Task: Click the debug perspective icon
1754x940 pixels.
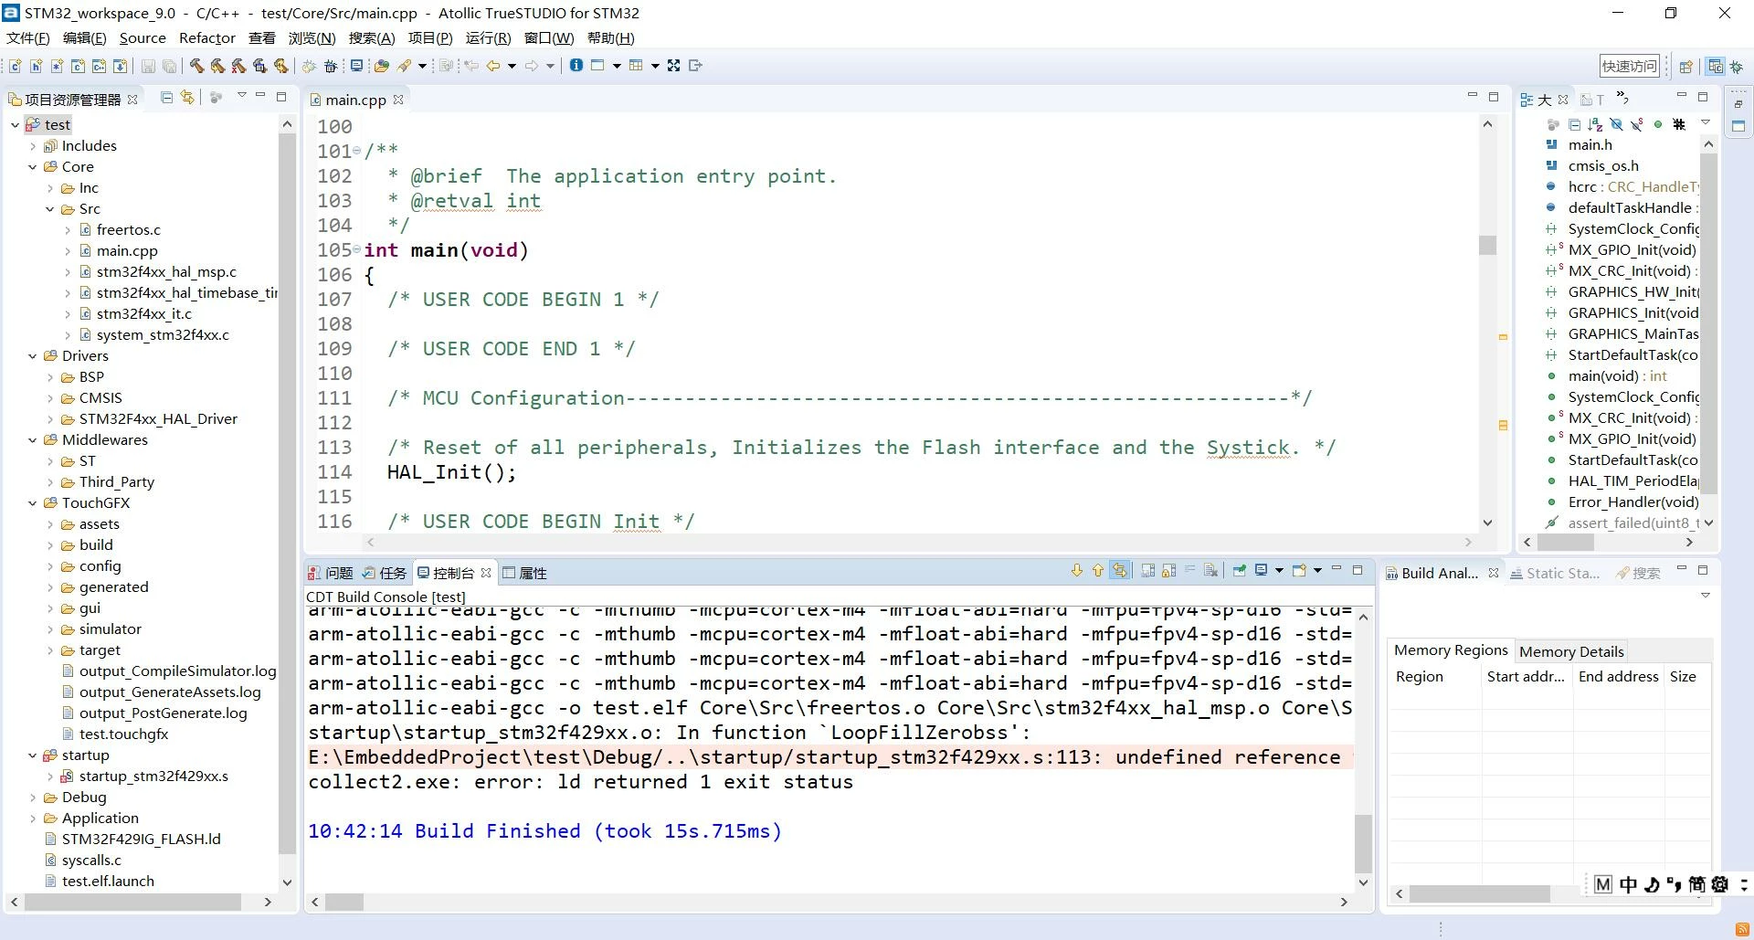Action: [1736, 66]
